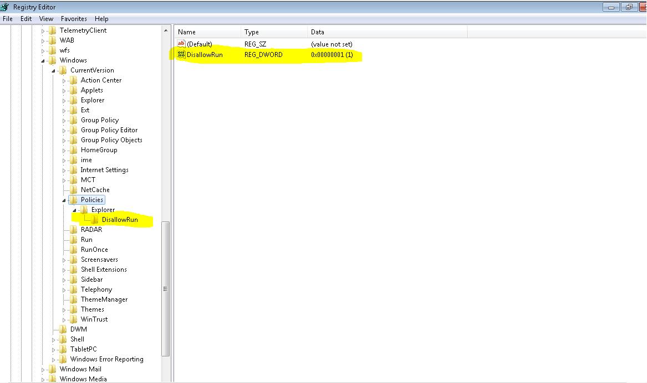Viewport: 647px width, 383px height.
Task: Collapse the Windows key
Action: pyautogui.click(x=43, y=60)
